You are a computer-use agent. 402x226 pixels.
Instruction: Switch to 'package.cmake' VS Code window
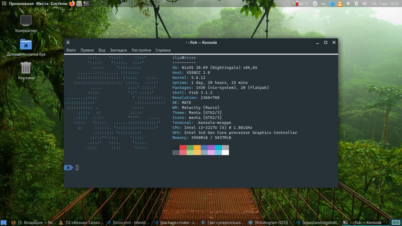[175, 223]
